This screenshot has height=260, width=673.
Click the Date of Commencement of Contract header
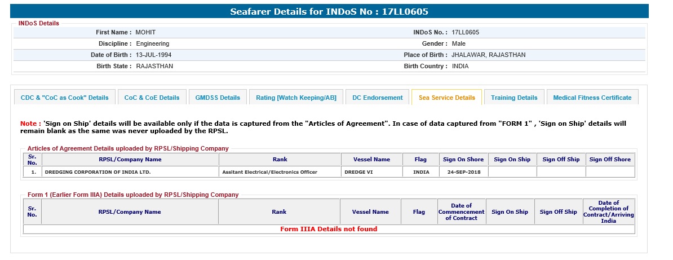pyautogui.click(x=461, y=212)
